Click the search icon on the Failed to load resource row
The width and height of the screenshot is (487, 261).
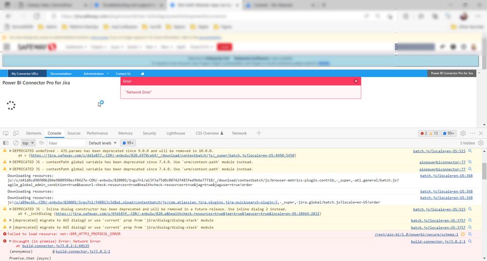click(470, 234)
